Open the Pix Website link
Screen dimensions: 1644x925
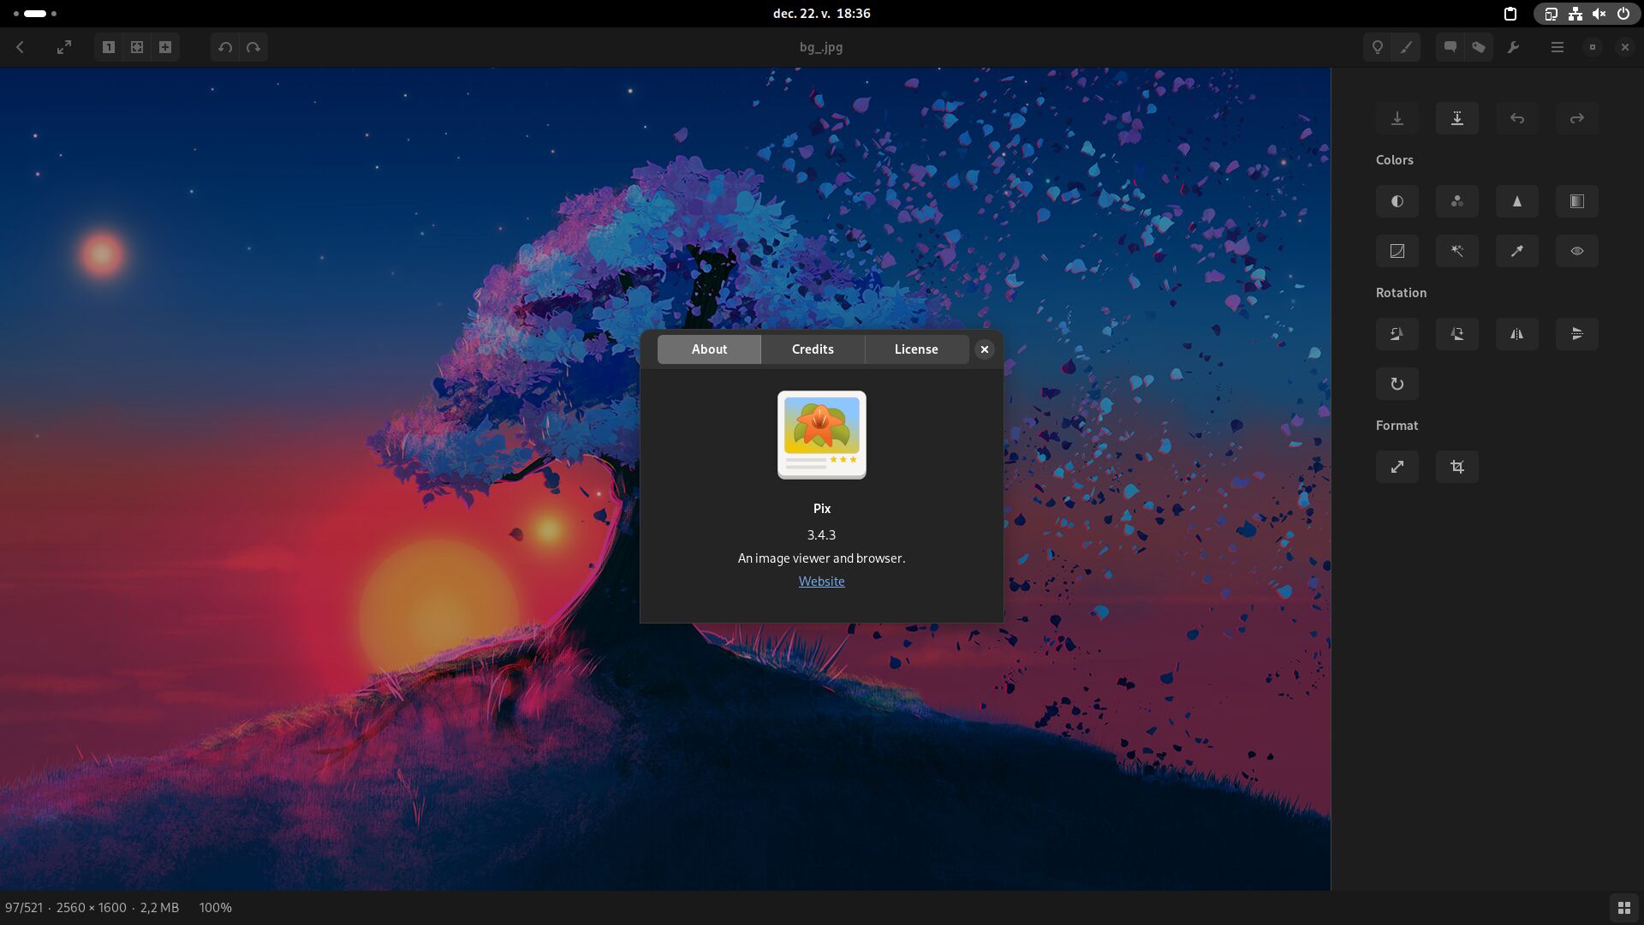(821, 582)
